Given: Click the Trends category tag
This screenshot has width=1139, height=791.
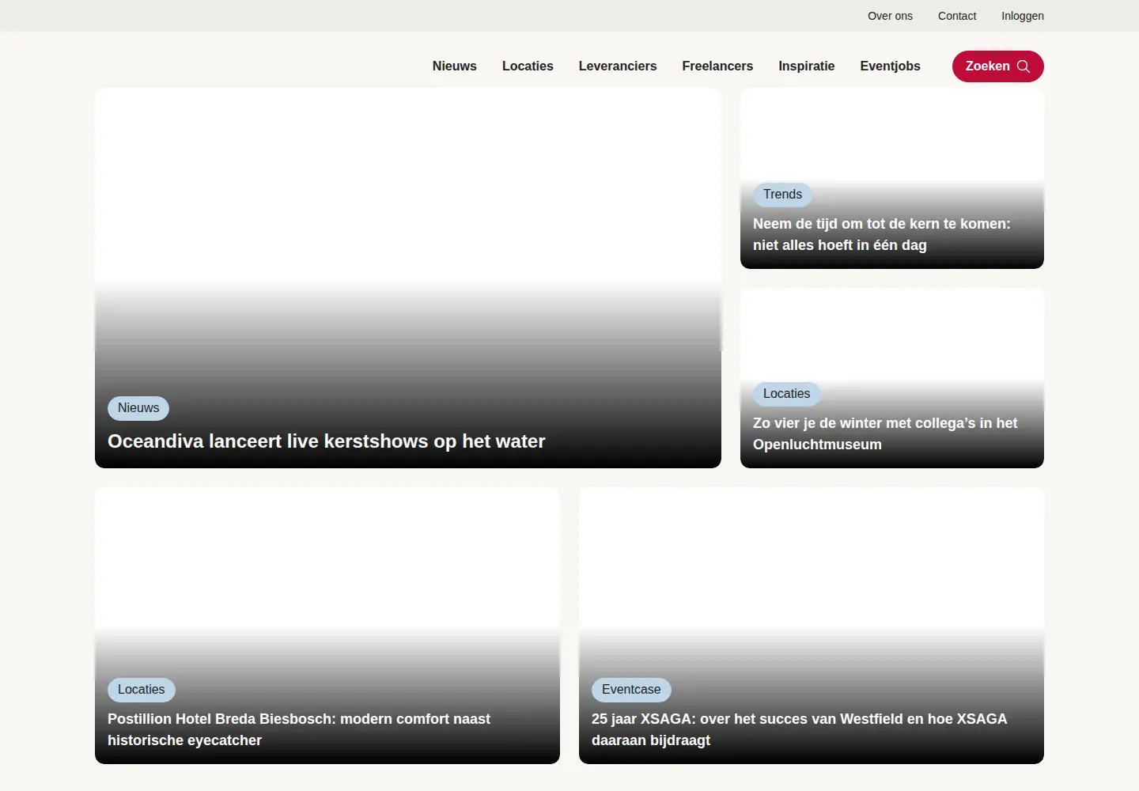Looking at the screenshot, I should 782,195.
